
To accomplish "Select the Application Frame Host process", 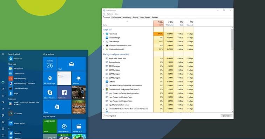I will click(148, 58).
